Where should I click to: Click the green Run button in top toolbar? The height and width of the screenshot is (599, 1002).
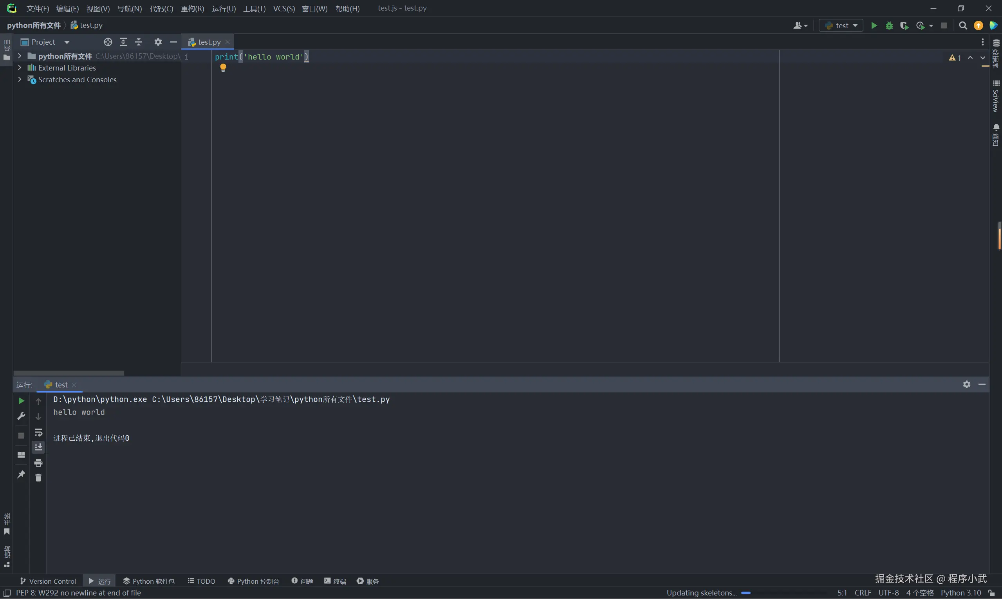click(x=874, y=25)
